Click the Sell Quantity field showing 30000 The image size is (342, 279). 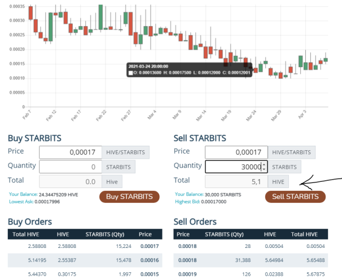click(236, 167)
